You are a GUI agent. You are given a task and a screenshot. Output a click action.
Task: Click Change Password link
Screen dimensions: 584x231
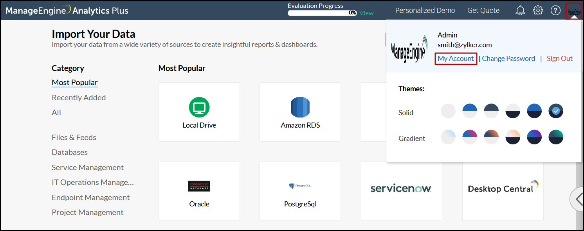(x=508, y=59)
